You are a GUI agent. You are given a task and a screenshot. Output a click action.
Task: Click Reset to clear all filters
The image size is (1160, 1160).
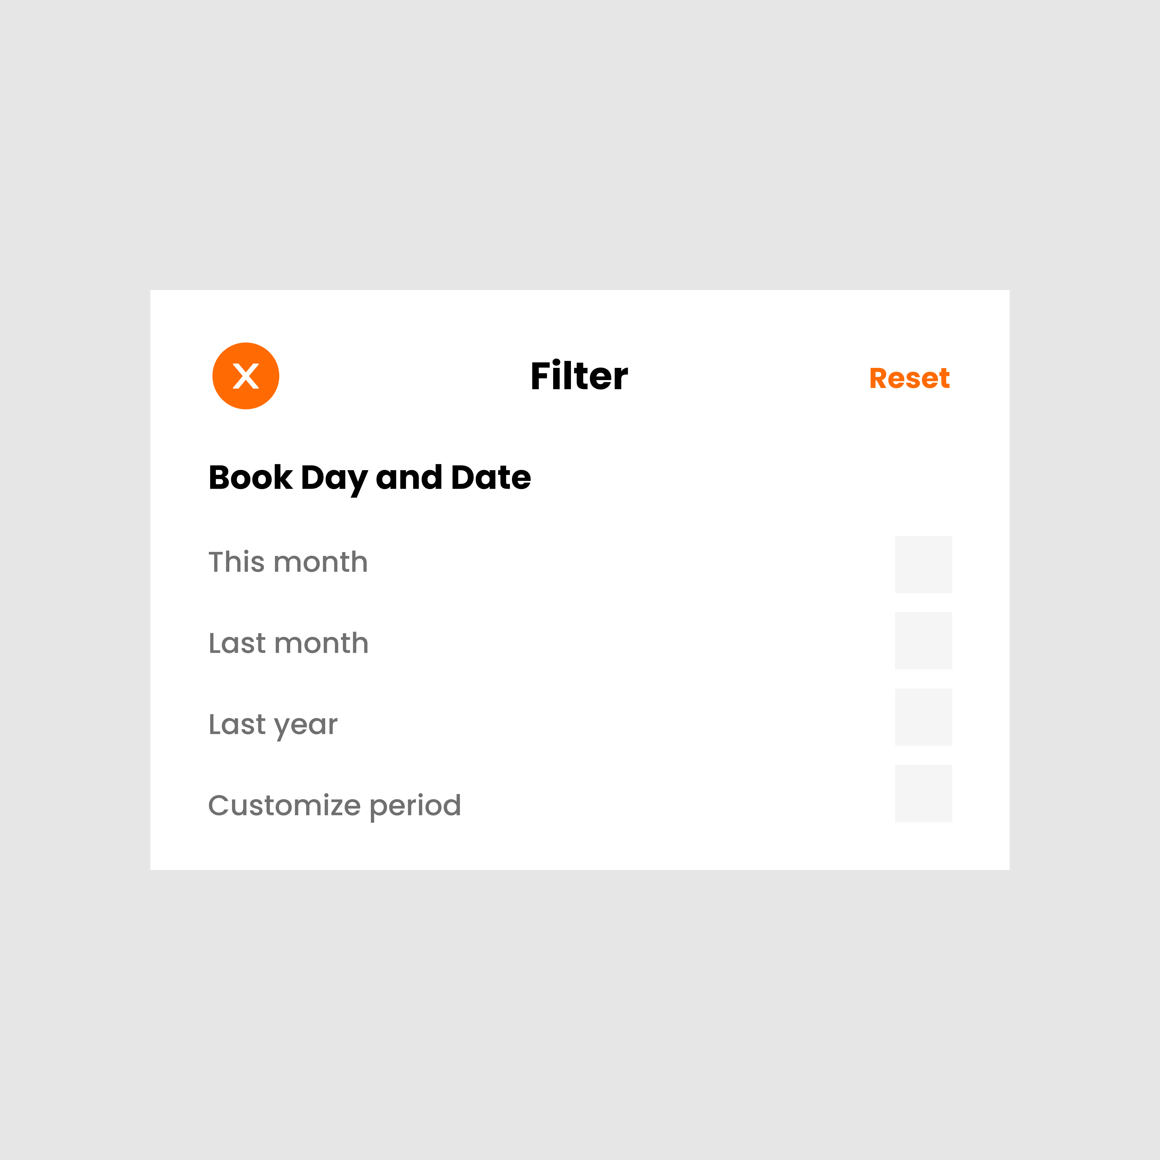coord(908,378)
